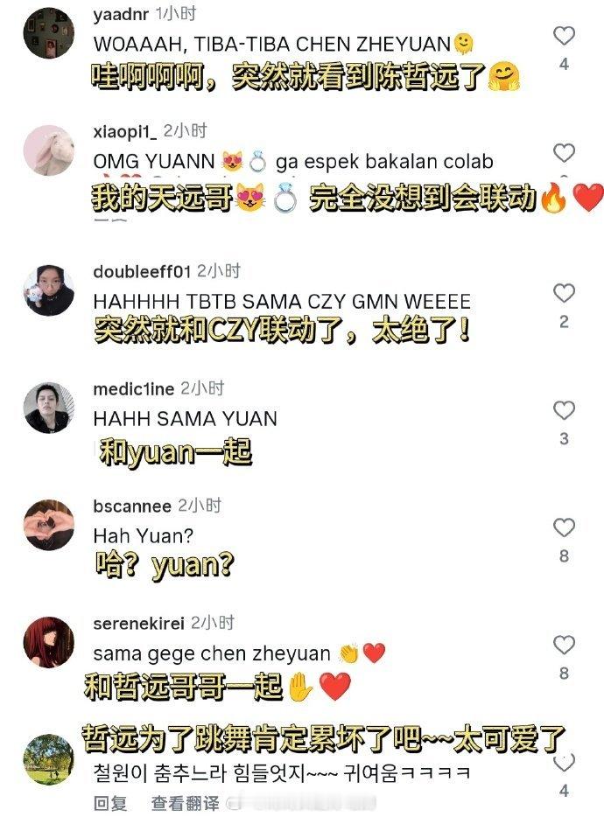This screenshot has height=817, width=604.
Task: Like yaadnr's comment with heart icon
Action: click(x=564, y=36)
